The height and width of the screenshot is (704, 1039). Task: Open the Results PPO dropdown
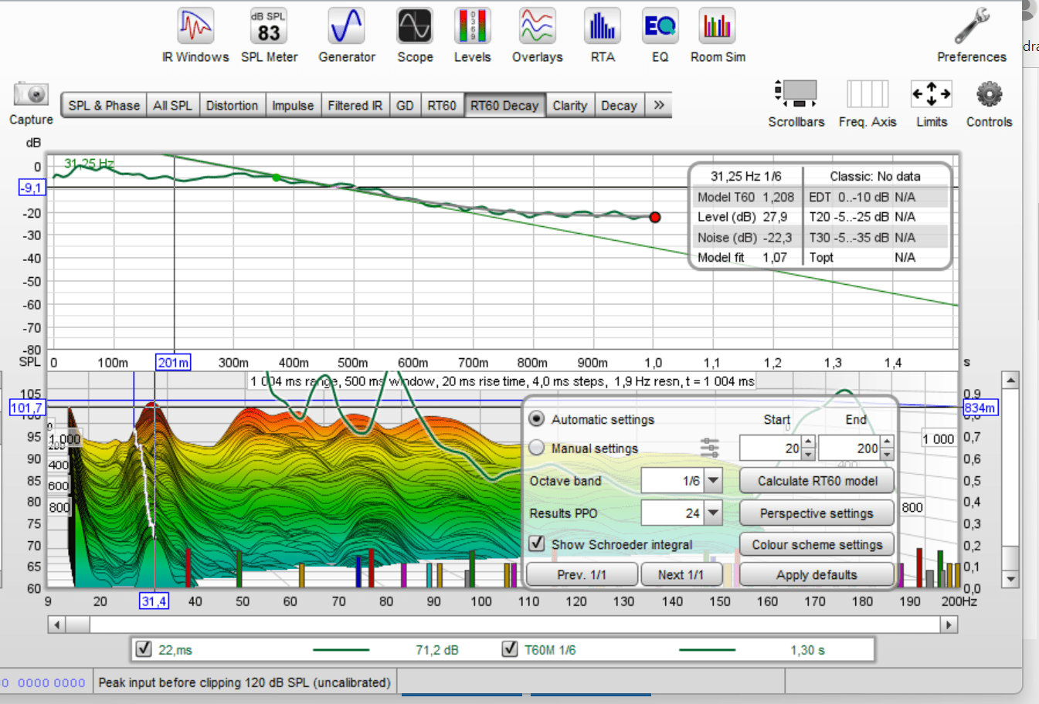pyautogui.click(x=713, y=513)
